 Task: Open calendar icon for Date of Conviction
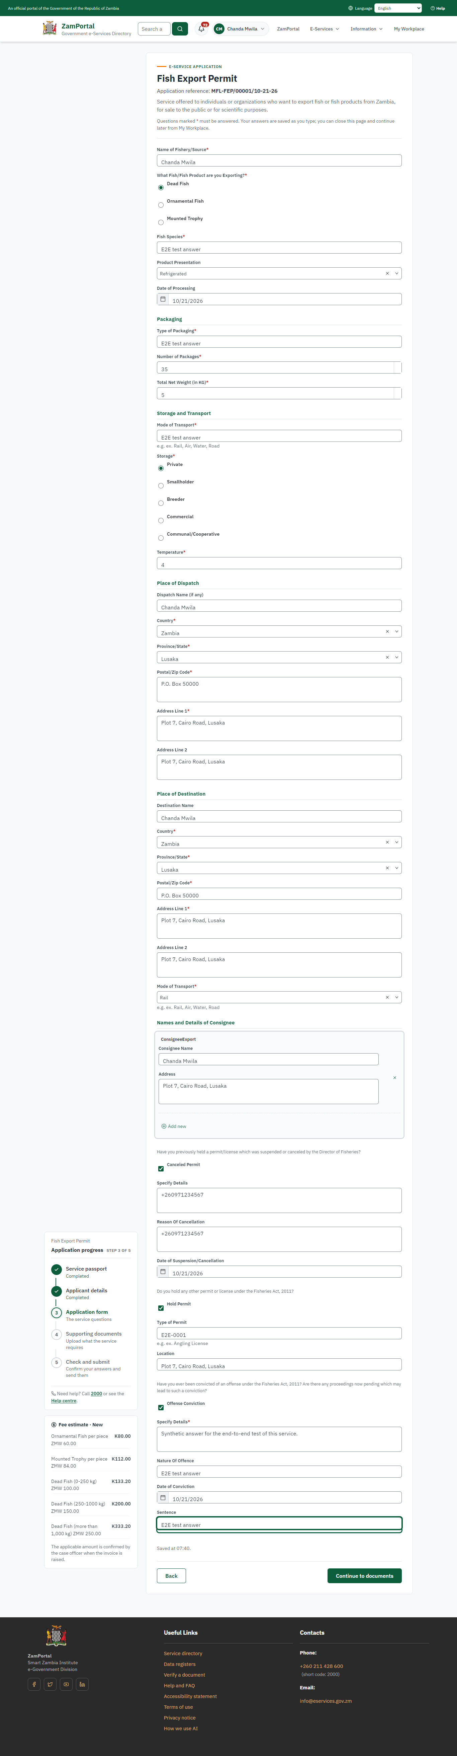(163, 1498)
